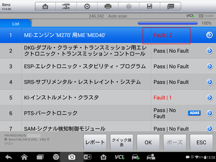216x162 pixels.
Task: Open MaxiSys home icon in bottom bar
Action: [103, 157]
